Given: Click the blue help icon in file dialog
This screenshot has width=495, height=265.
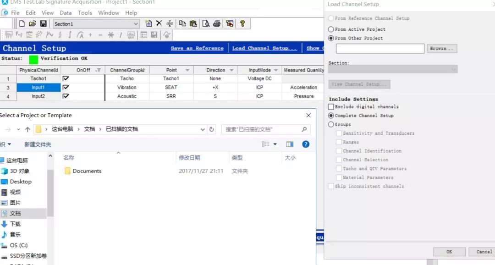Looking at the screenshot, I should [x=306, y=144].
